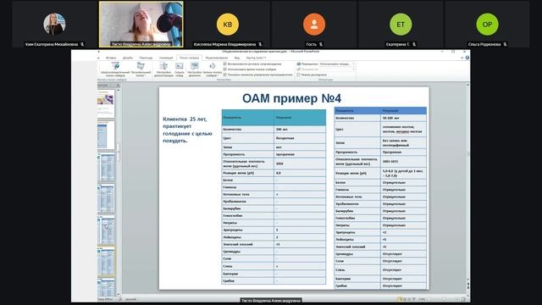Open the Review ribbon tab
The width and height of the screenshot is (542, 305).
[217, 58]
